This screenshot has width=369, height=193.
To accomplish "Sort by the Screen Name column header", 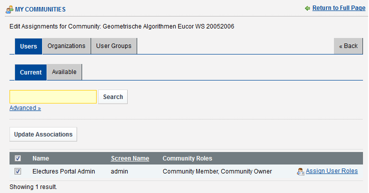I will click(130, 158).
